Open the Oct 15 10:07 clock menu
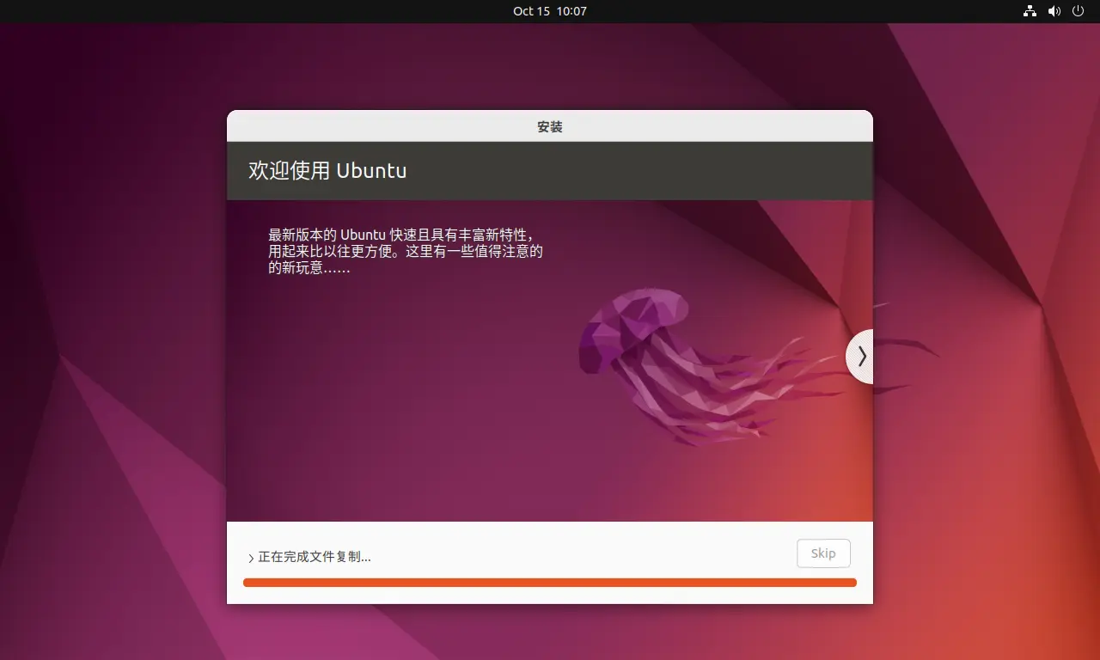The height and width of the screenshot is (660, 1100). click(x=550, y=11)
